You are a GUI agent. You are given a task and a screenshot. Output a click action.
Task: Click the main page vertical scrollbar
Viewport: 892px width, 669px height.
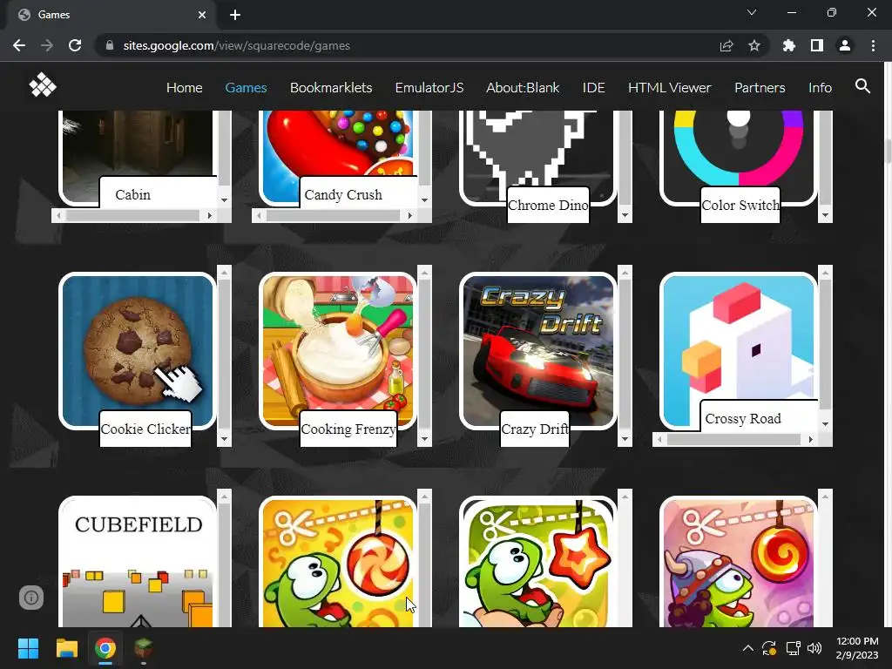click(888, 152)
